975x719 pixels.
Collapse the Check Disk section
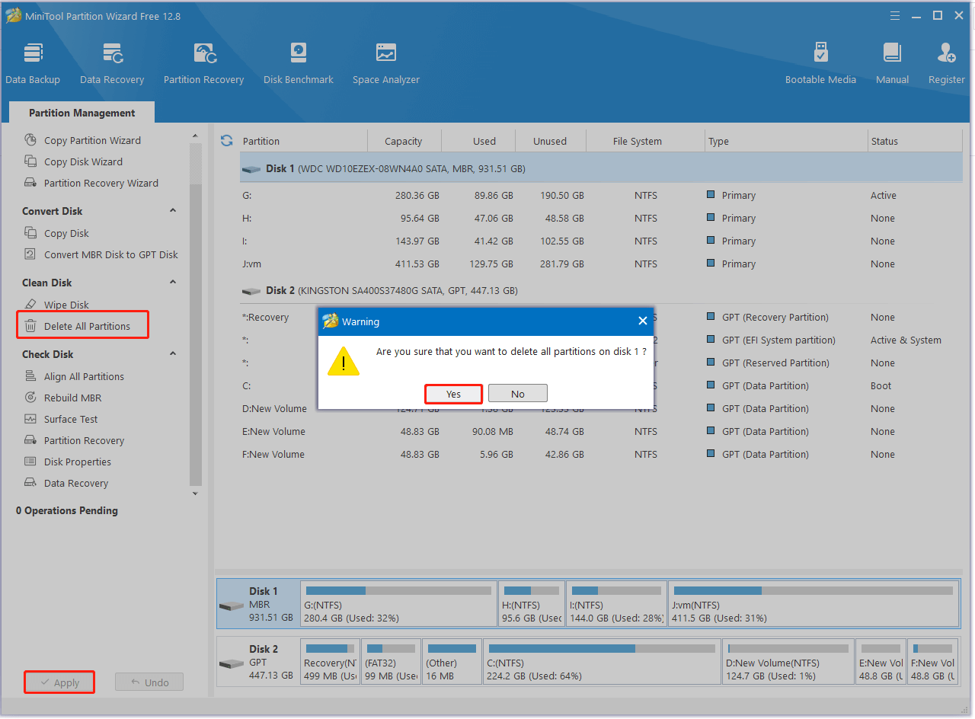[x=173, y=354]
